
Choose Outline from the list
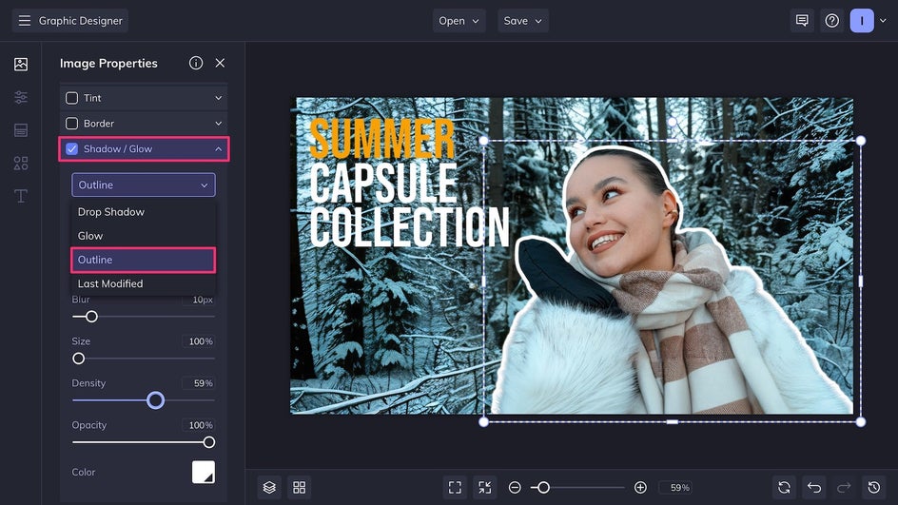point(144,260)
